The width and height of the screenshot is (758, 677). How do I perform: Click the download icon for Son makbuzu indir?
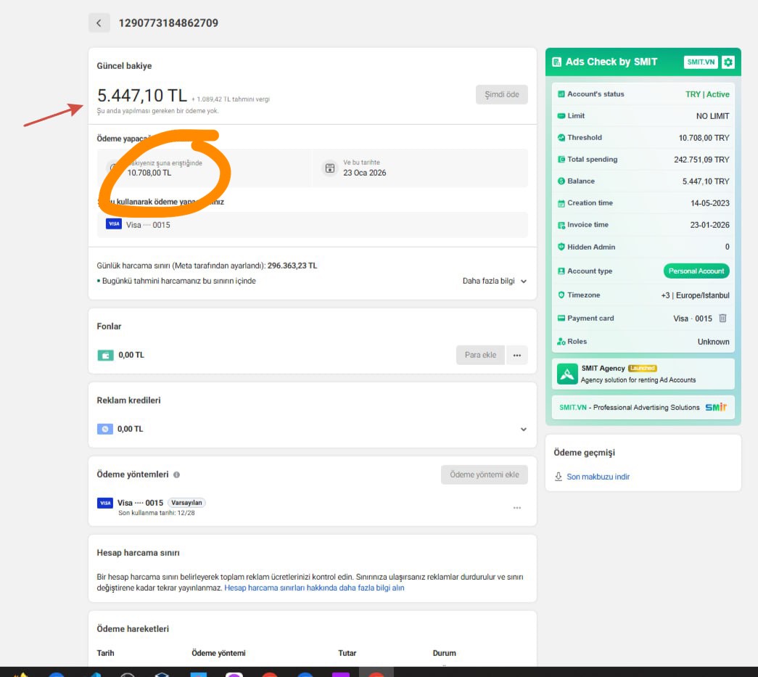[559, 477]
